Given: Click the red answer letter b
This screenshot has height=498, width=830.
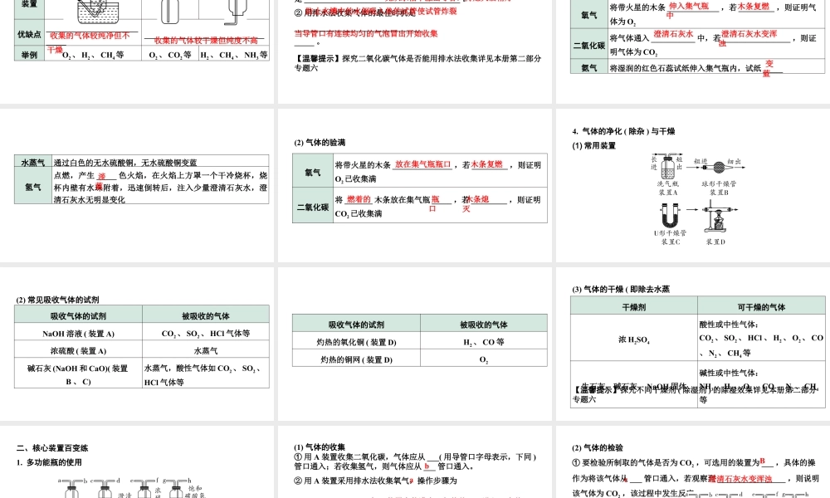Looking at the screenshot, I should click(x=427, y=466).
